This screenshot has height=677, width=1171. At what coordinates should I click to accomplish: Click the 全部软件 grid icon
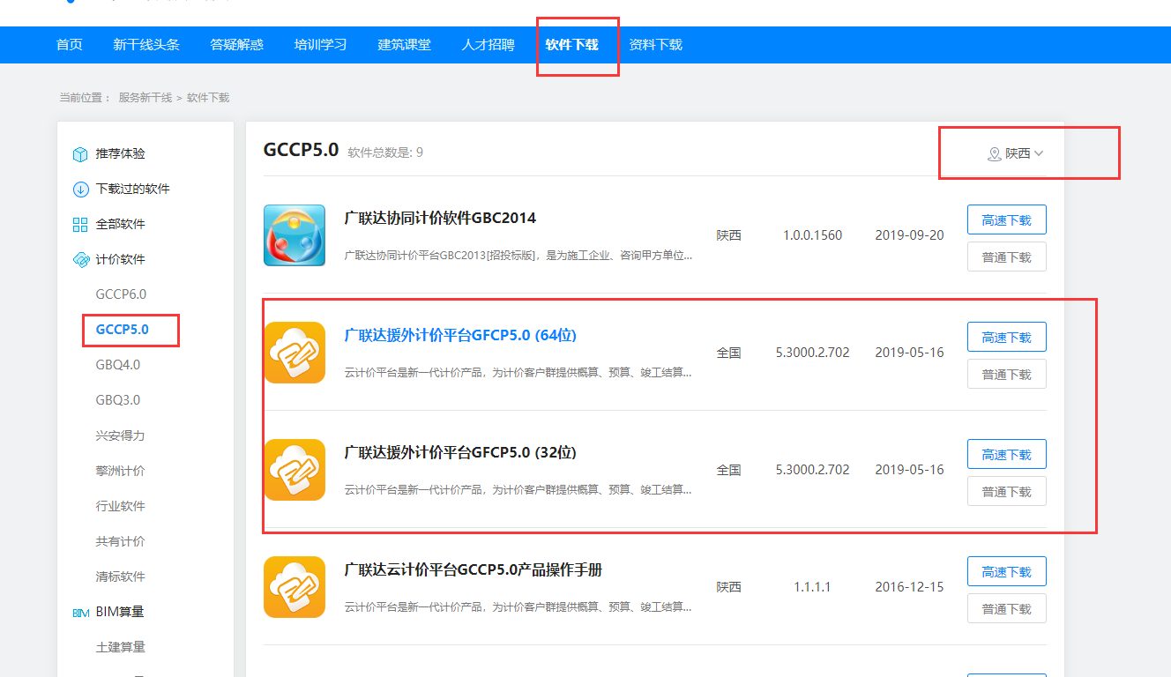tap(80, 225)
